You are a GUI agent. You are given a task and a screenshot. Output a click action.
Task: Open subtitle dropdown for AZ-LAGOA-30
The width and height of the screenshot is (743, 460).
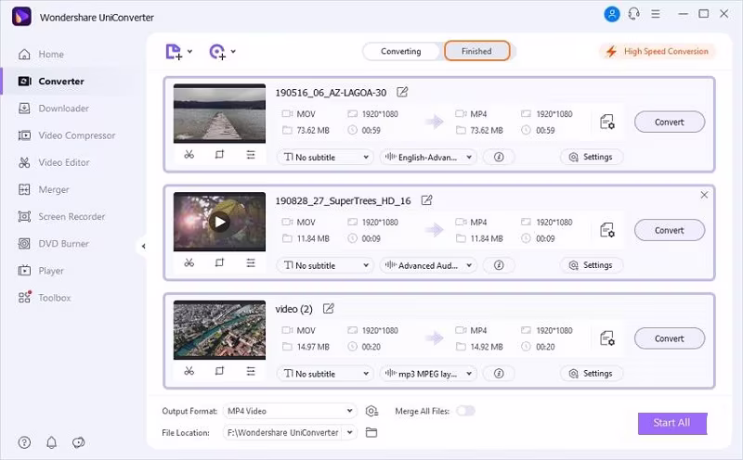(326, 157)
